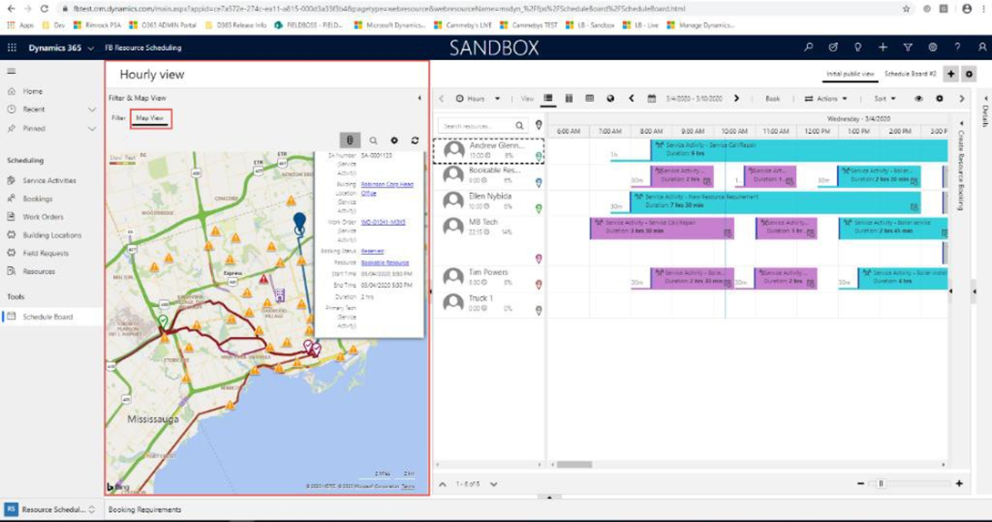The height and width of the screenshot is (522, 992).
Task: Open the globe map view icon in toolbar
Action: coord(610,98)
